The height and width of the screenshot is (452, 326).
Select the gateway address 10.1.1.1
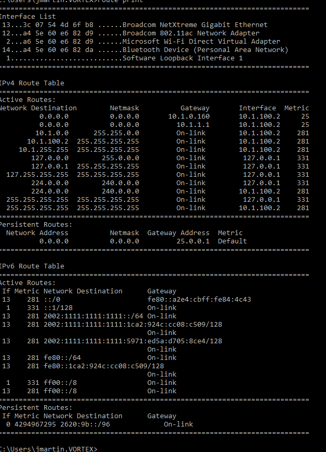point(193,125)
